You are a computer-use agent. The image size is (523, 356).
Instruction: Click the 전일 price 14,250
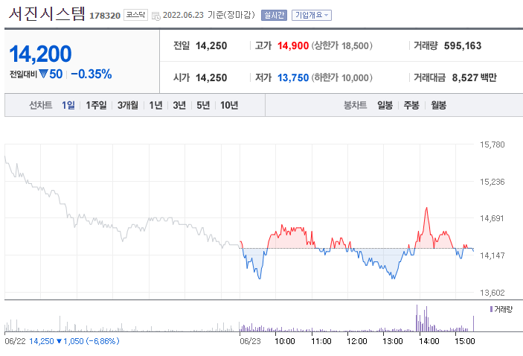coord(211,45)
